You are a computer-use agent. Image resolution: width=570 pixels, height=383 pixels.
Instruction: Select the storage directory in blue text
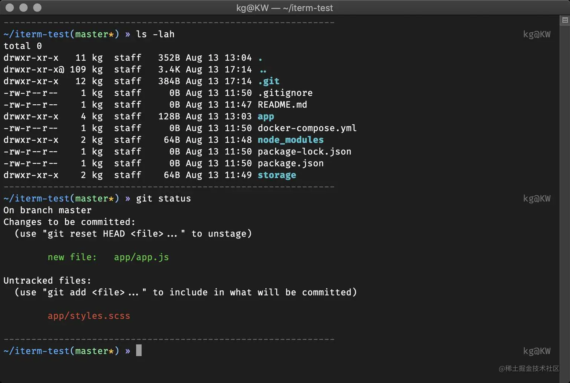click(277, 175)
